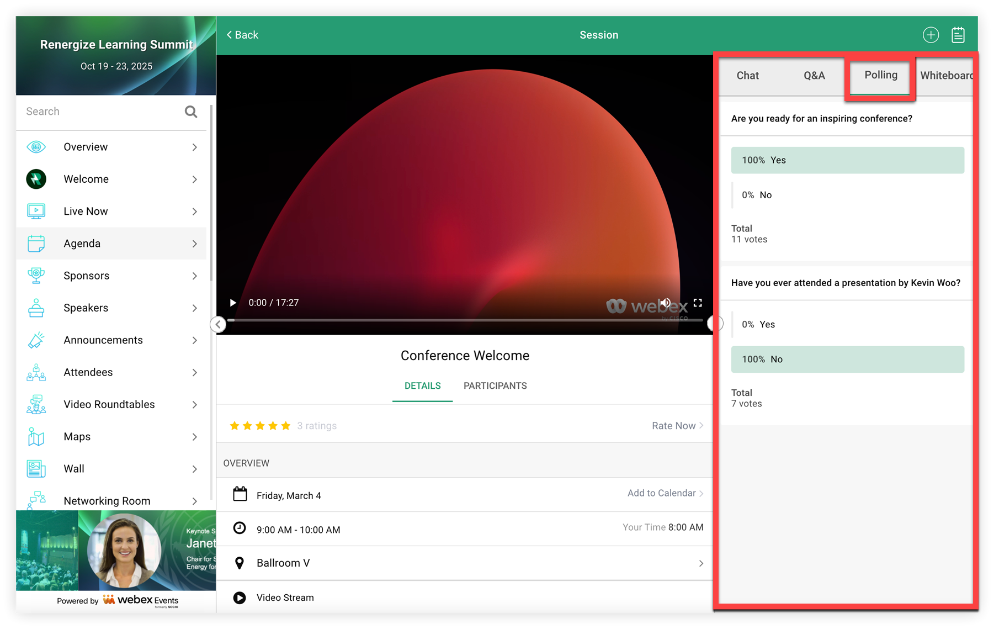The height and width of the screenshot is (629, 994).
Task: Expand the Agenda chevron
Action: (x=195, y=244)
